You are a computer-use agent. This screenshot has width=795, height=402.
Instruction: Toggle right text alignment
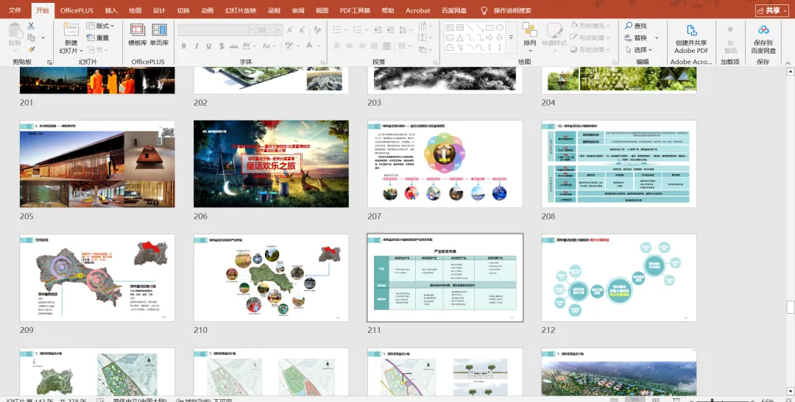(362, 46)
